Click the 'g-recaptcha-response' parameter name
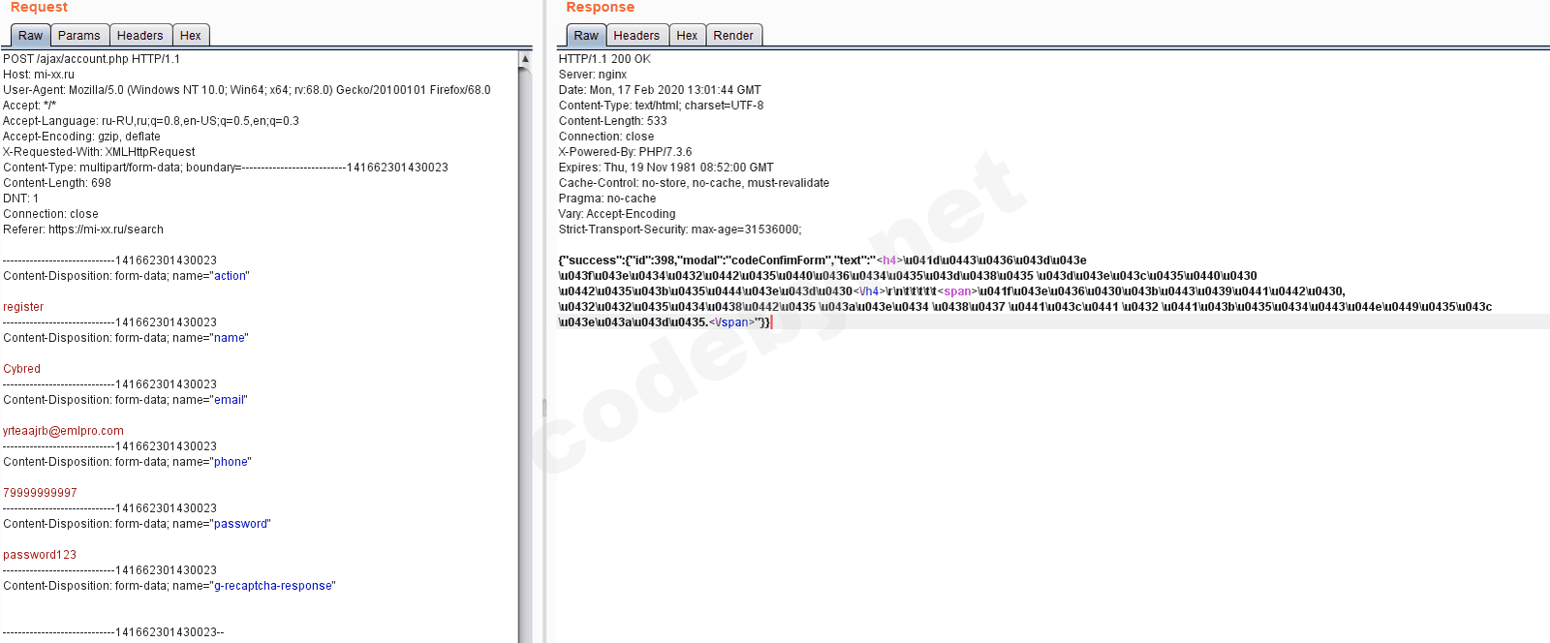Screen dimensions: 1550x643 pyautogui.click(x=272, y=586)
